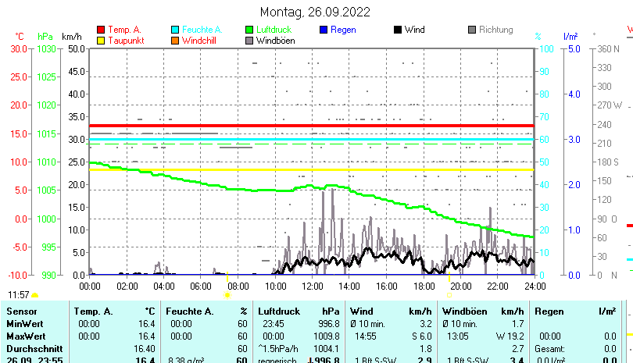The height and width of the screenshot is (363, 633).
Task: Click the cyan Feuchte A. legend square
Action: [175, 30]
